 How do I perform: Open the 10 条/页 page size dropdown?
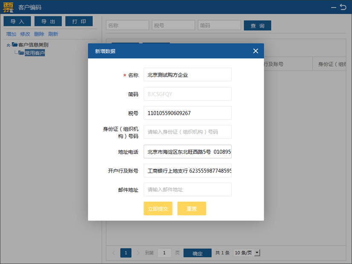coord(247,253)
